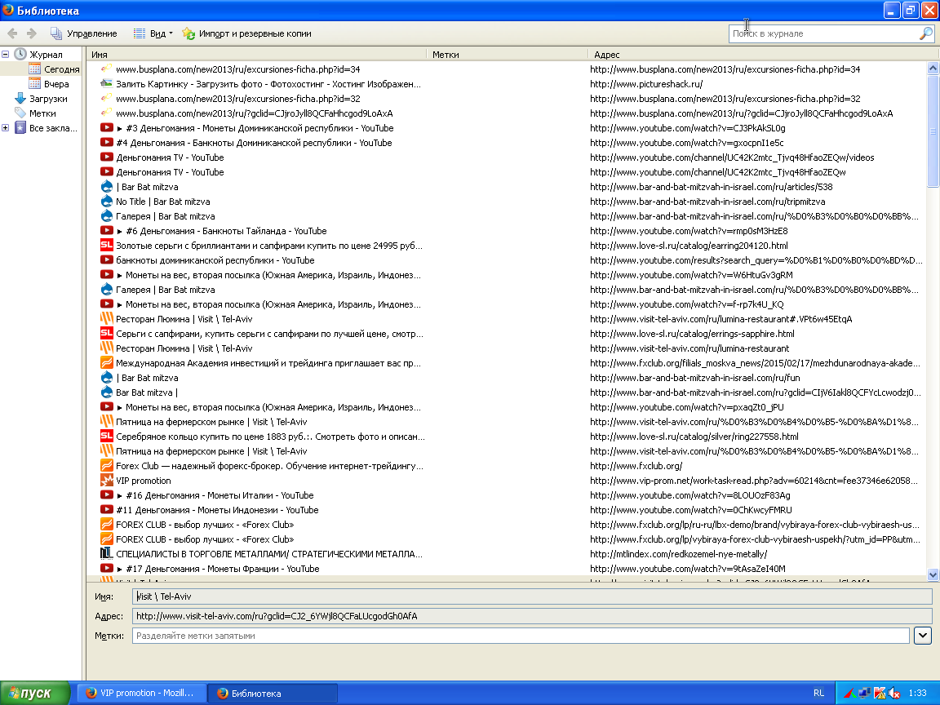Click YouTube icon of '#16 Деньгомания' row
This screenshot has height=705, width=940.
(107, 495)
